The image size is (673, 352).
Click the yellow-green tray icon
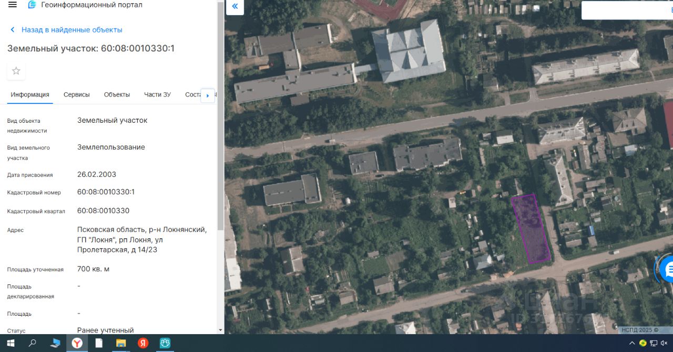tap(643, 343)
